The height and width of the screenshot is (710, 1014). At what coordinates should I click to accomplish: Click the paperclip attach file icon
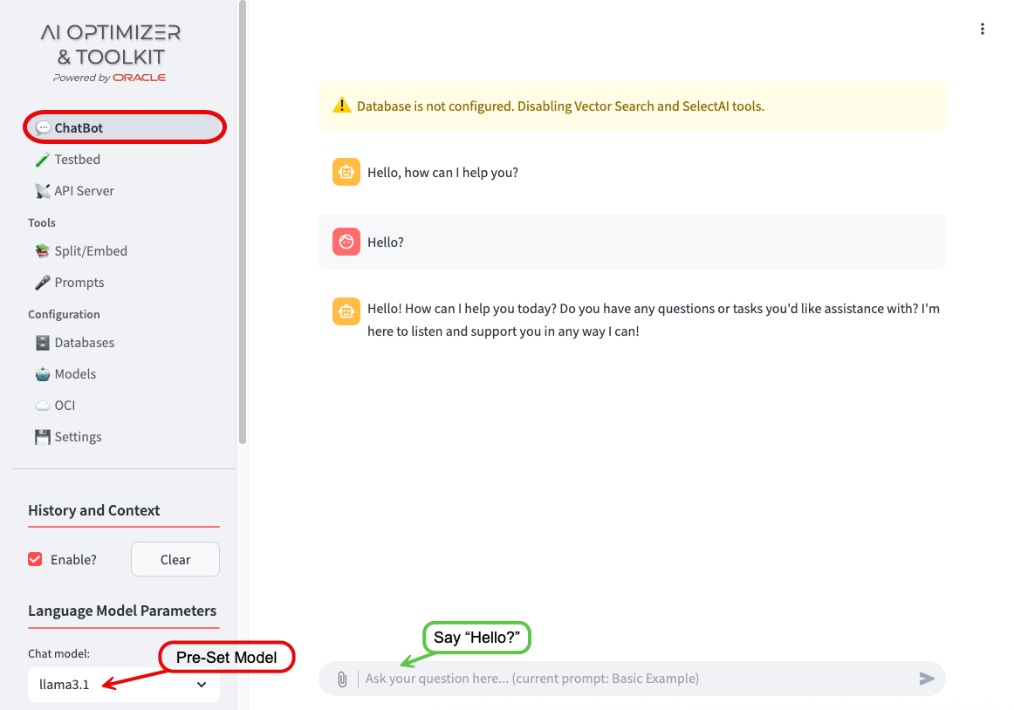coord(342,679)
